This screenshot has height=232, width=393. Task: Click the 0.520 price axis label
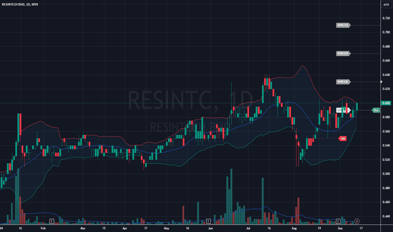click(386, 160)
